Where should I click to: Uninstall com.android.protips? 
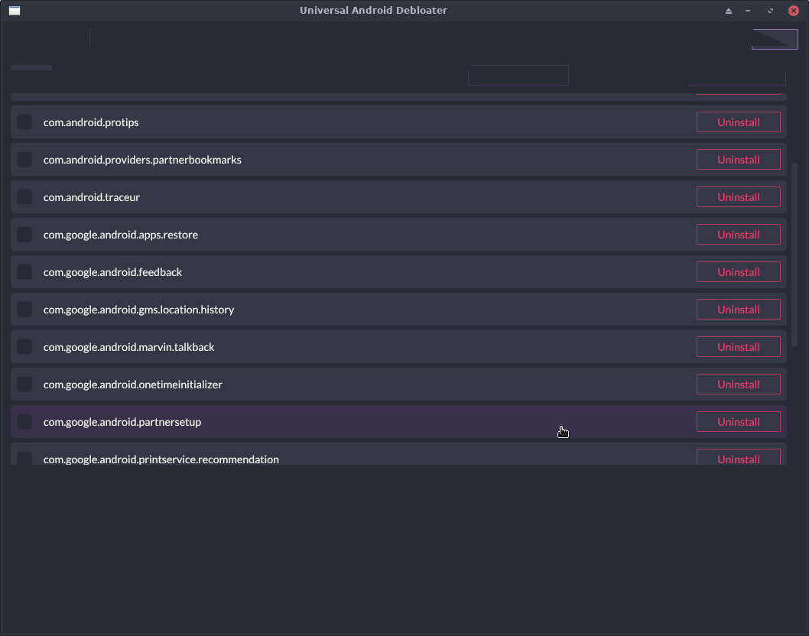tap(738, 122)
